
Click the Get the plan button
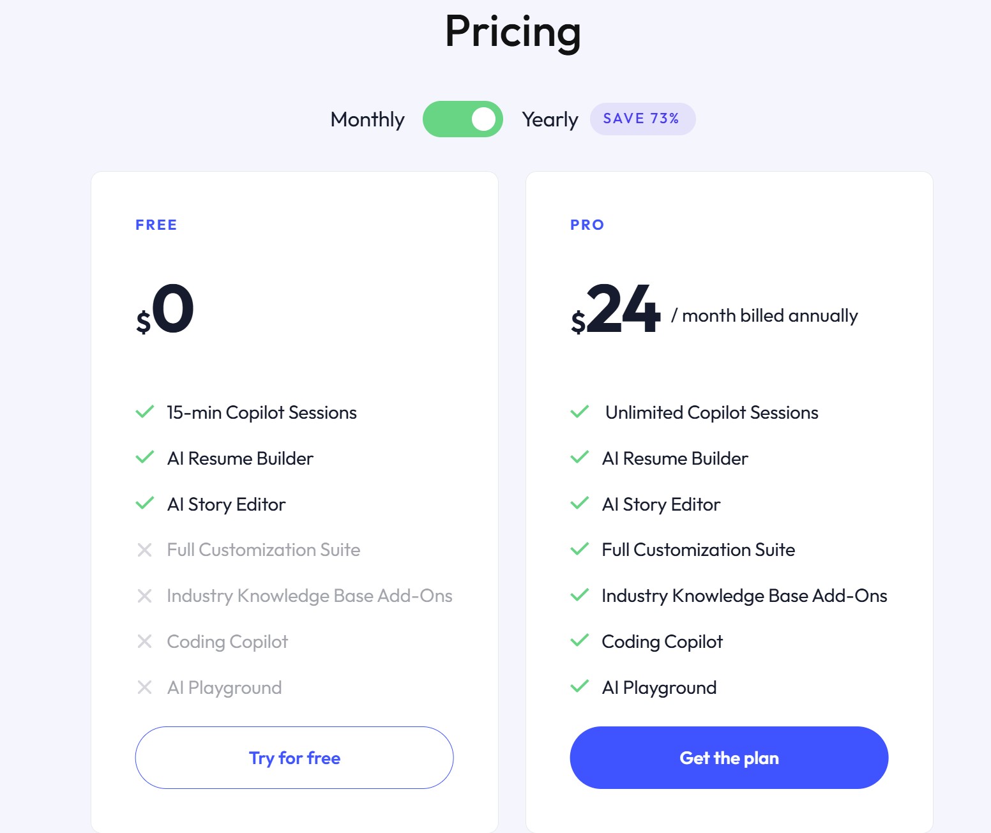729,758
